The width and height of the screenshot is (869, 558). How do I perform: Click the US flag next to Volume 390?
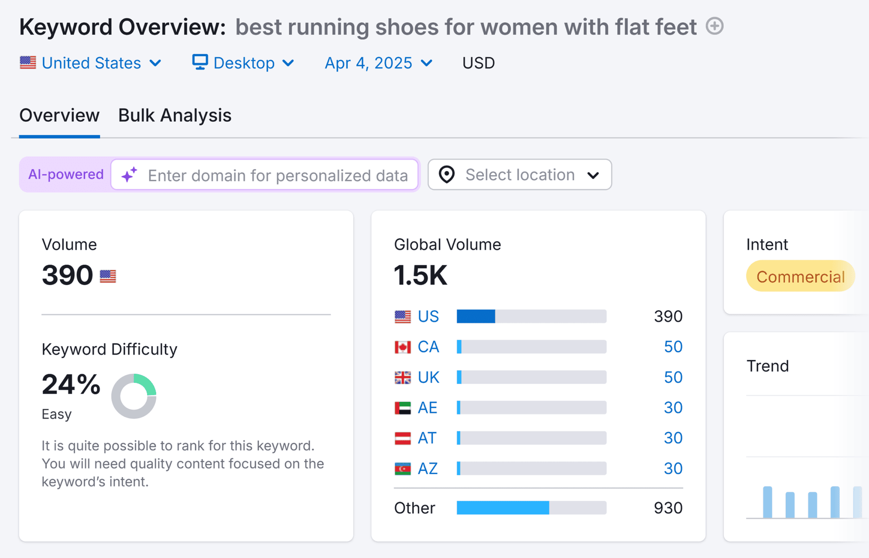(x=108, y=275)
